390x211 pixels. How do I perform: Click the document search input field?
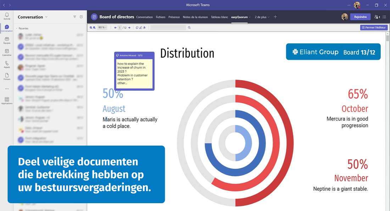168,28
